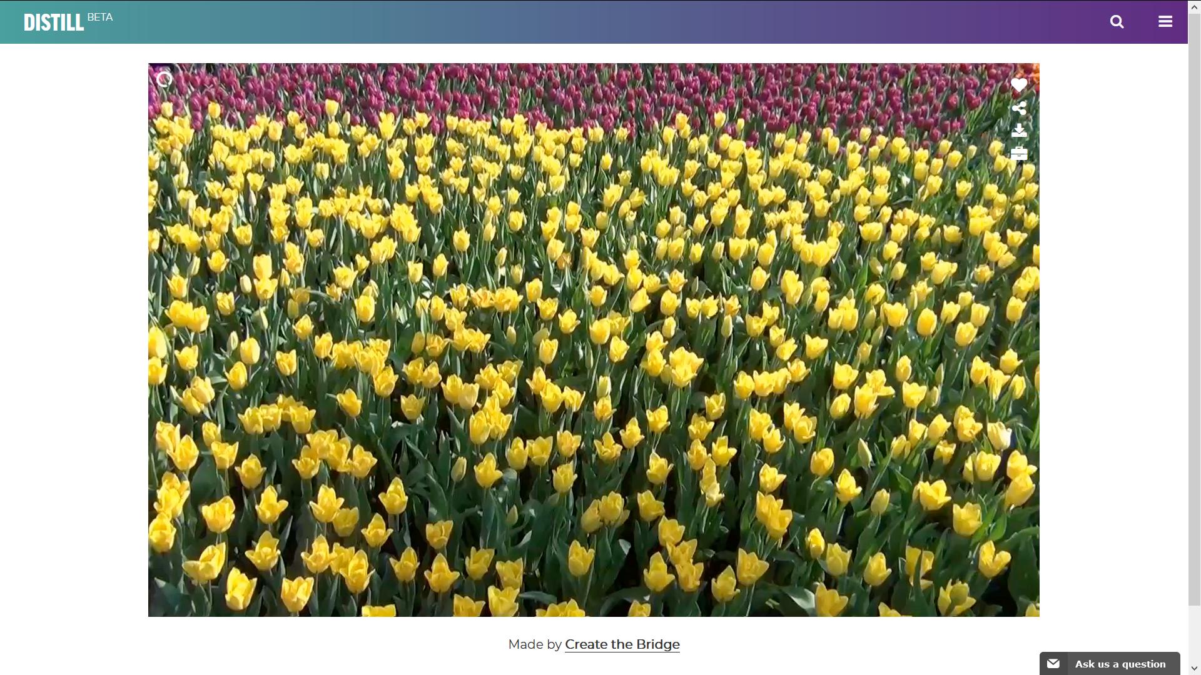Click the scrollbar down arrow
Viewport: 1201px width, 675px height.
[1194, 669]
